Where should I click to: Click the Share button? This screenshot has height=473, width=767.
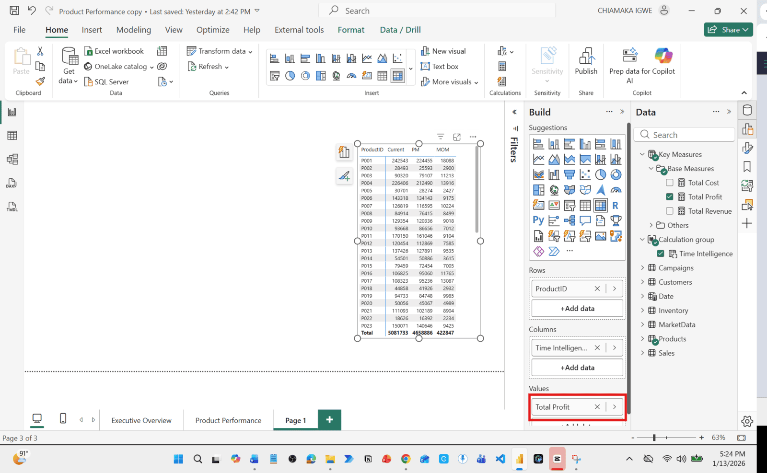[728, 30]
